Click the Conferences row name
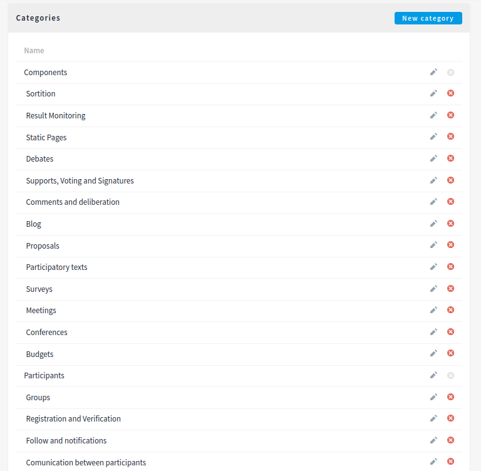Image resolution: width=481 pixels, height=471 pixels. (x=46, y=333)
